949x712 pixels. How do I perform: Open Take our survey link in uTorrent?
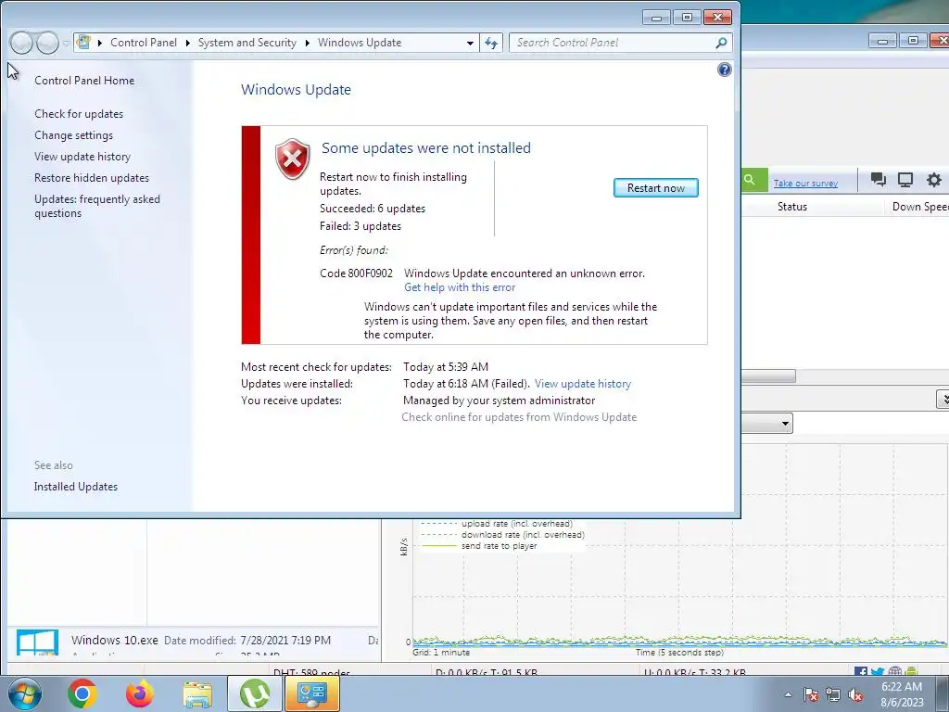[805, 184]
